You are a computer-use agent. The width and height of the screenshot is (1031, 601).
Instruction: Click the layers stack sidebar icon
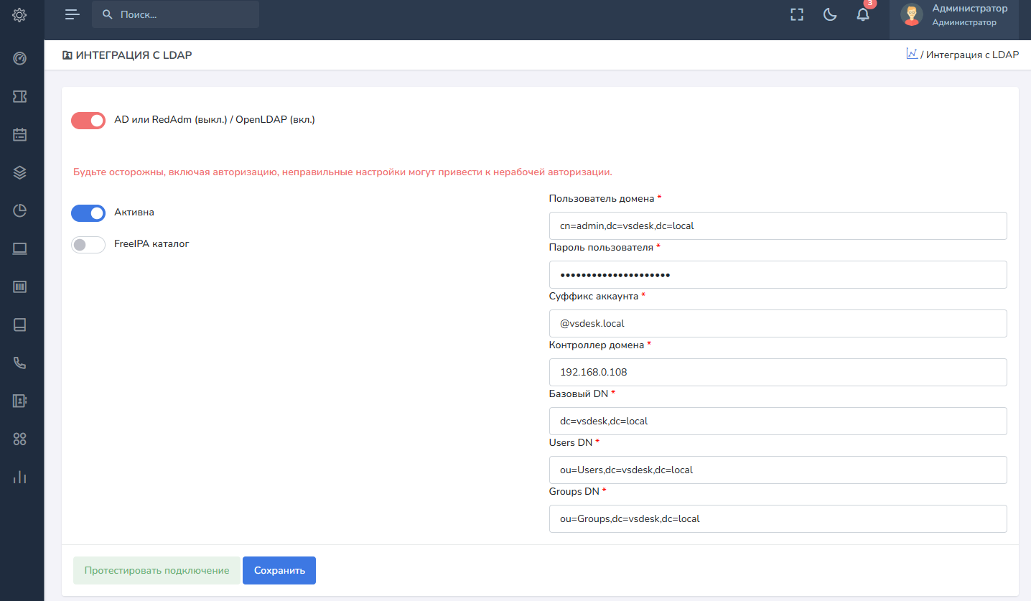(x=19, y=172)
